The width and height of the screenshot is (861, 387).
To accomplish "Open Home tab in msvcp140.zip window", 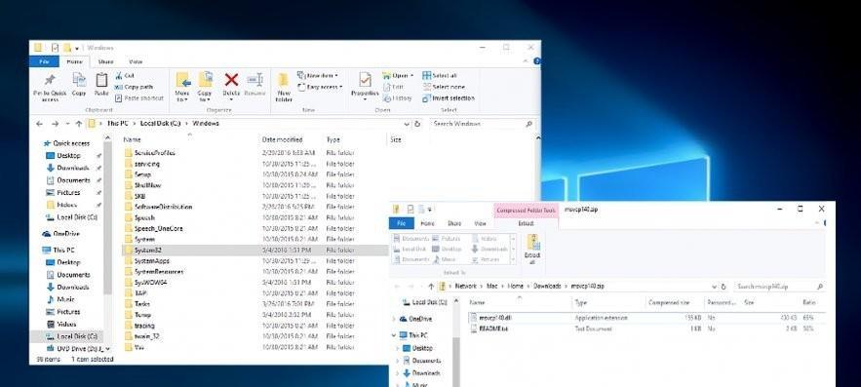I will tap(427, 223).
